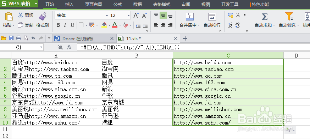Expand fill color dropdown arrow
Screen dimensions: 310x139
pyautogui.click(x=109, y=25)
